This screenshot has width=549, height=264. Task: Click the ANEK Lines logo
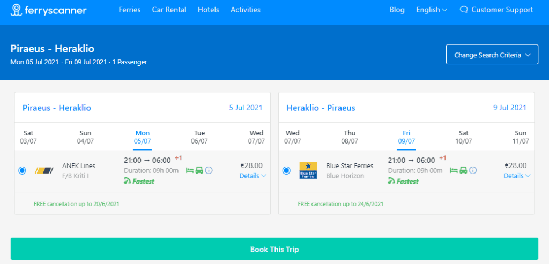click(x=44, y=170)
